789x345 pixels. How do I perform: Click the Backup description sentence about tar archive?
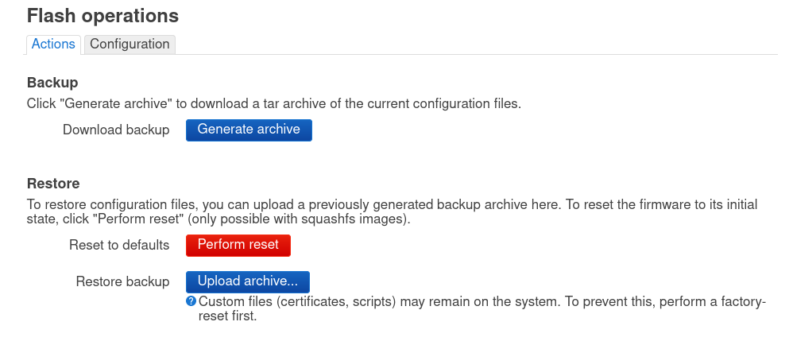[x=274, y=104]
